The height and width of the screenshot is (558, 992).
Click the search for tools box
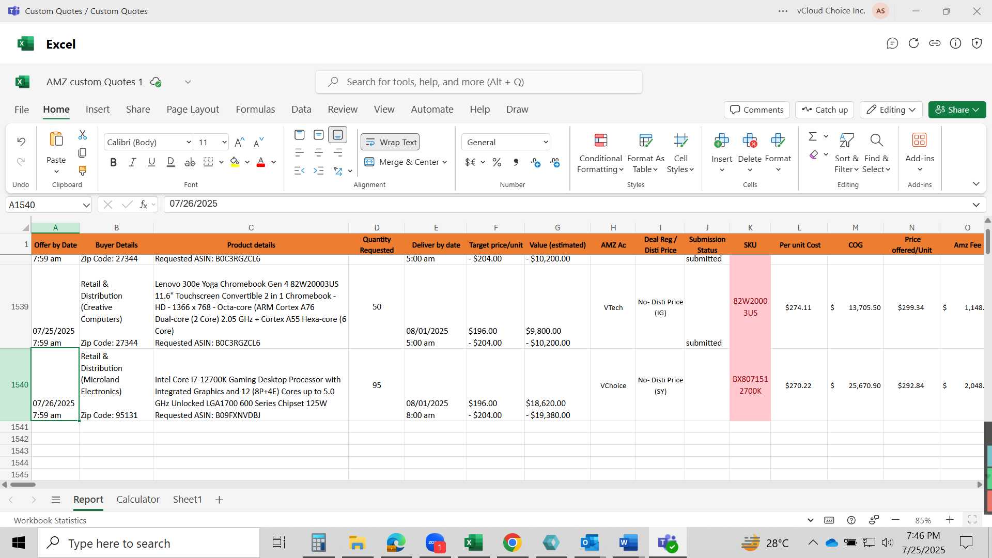tap(479, 82)
